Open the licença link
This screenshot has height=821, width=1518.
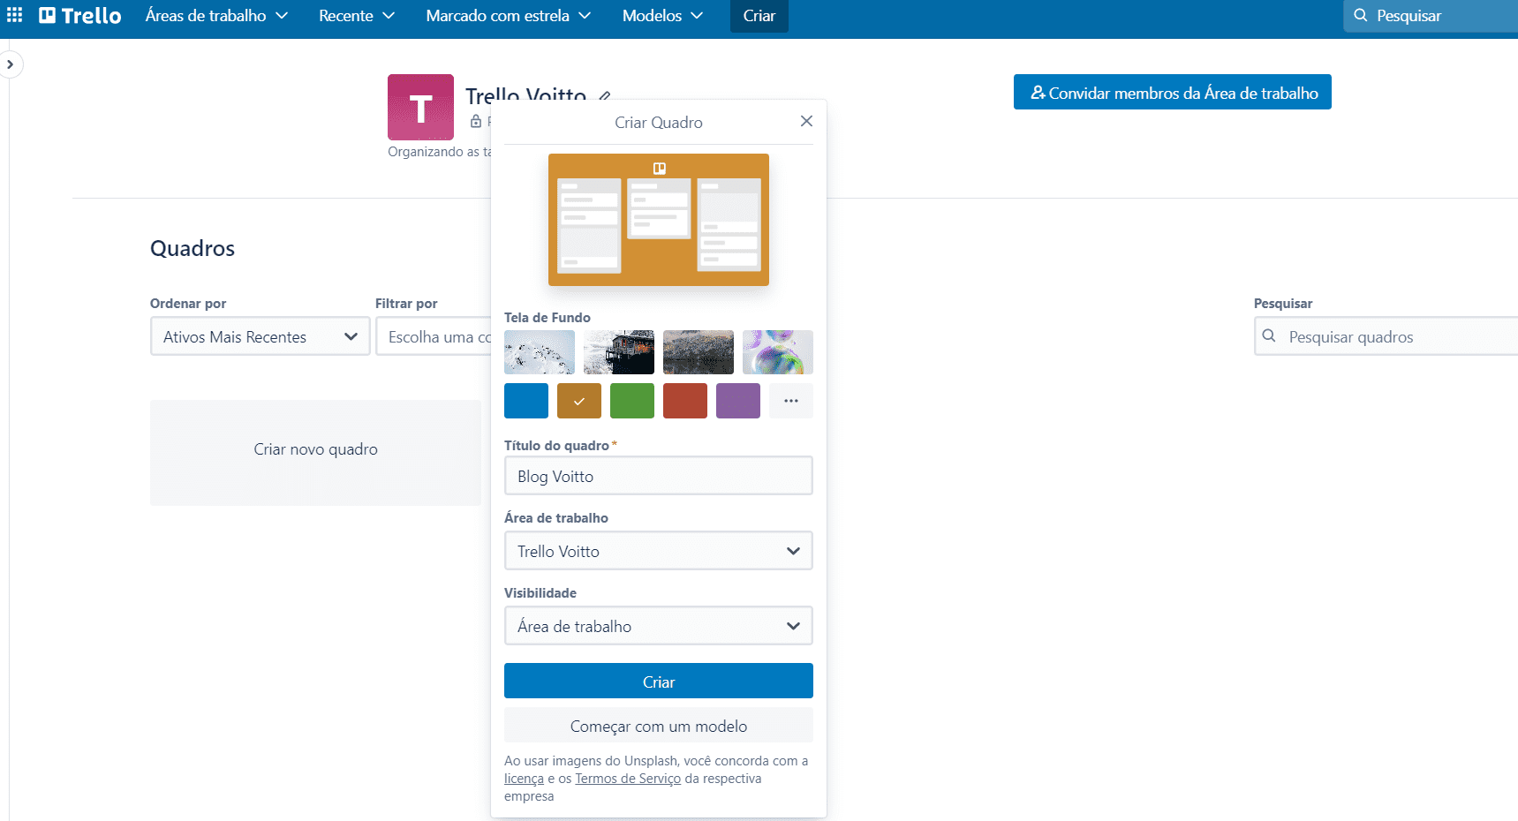point(524,779)
